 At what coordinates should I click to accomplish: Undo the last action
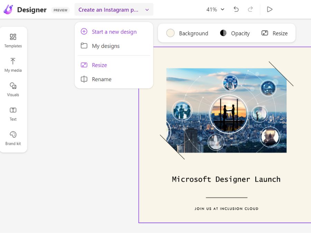(236, 9)
